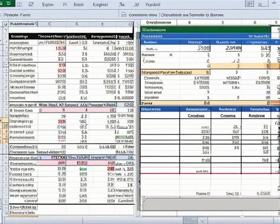The height and width of the screenshot is (224, 280).
Task: Click the green application button in the top-left corner
Action: point(7,4)
